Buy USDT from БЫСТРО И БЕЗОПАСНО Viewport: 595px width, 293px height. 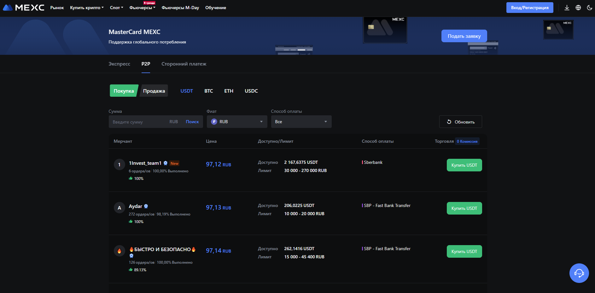click(x=464, y=251)
